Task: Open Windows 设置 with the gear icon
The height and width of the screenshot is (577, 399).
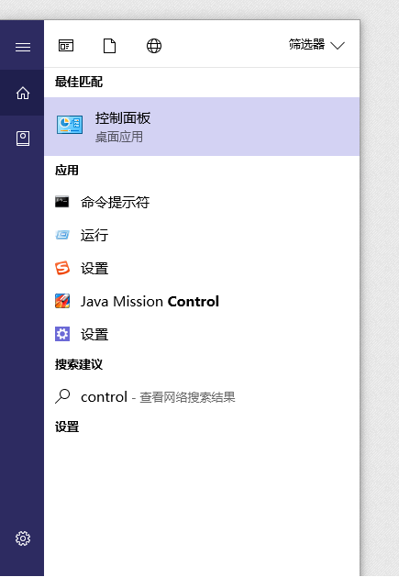Action: coord(202,335)
